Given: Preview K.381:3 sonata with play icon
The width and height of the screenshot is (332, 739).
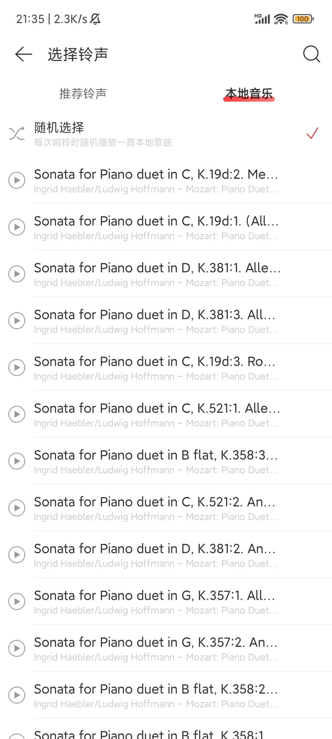Looking at the screenshot, I should point(17,321).
